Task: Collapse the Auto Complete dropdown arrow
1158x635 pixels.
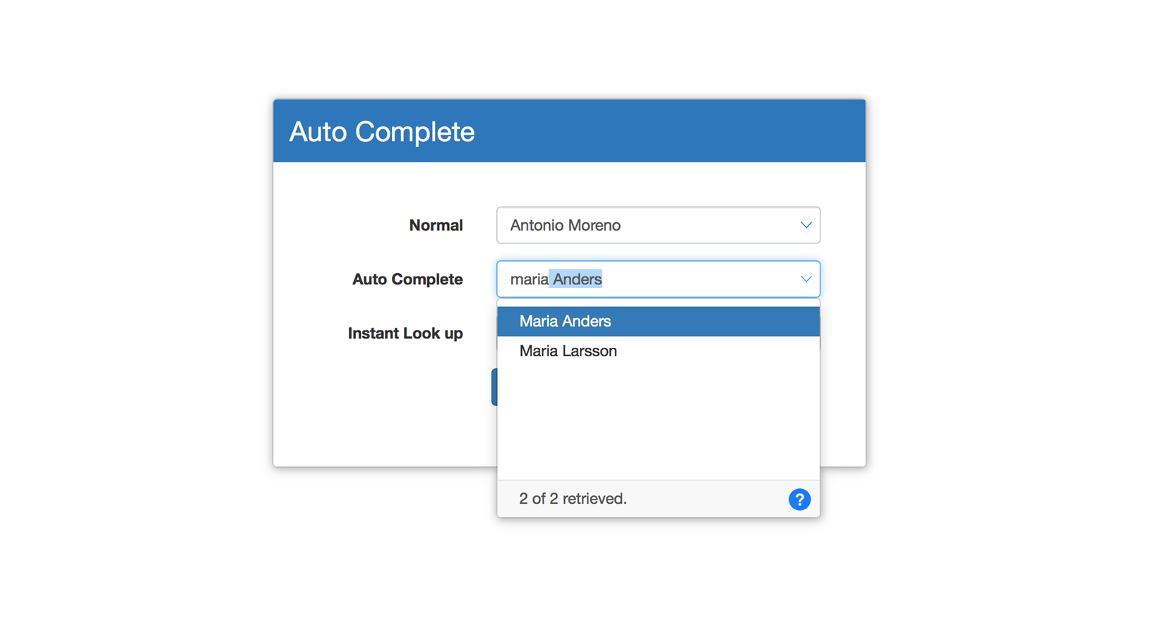Action: (x=806, y=279)
